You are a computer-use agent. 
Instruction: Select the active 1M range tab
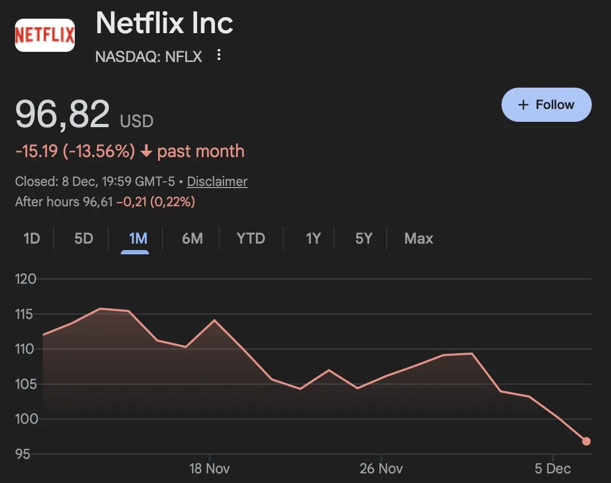click(138, 238)
